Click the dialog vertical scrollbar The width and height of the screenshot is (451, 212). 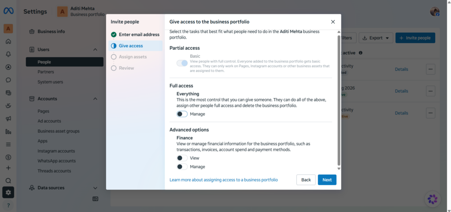(x=339, y=100)
